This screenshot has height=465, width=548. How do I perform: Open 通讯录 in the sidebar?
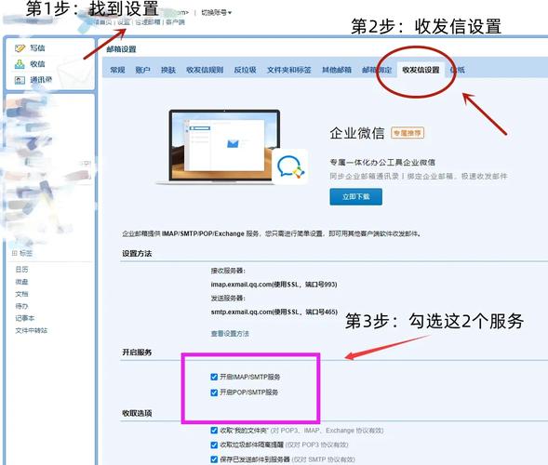(41, 80)
